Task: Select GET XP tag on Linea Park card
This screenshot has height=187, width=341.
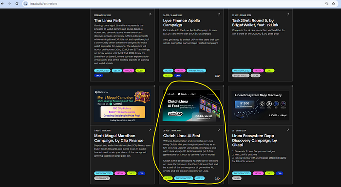Action: click(x=117, y=71)
